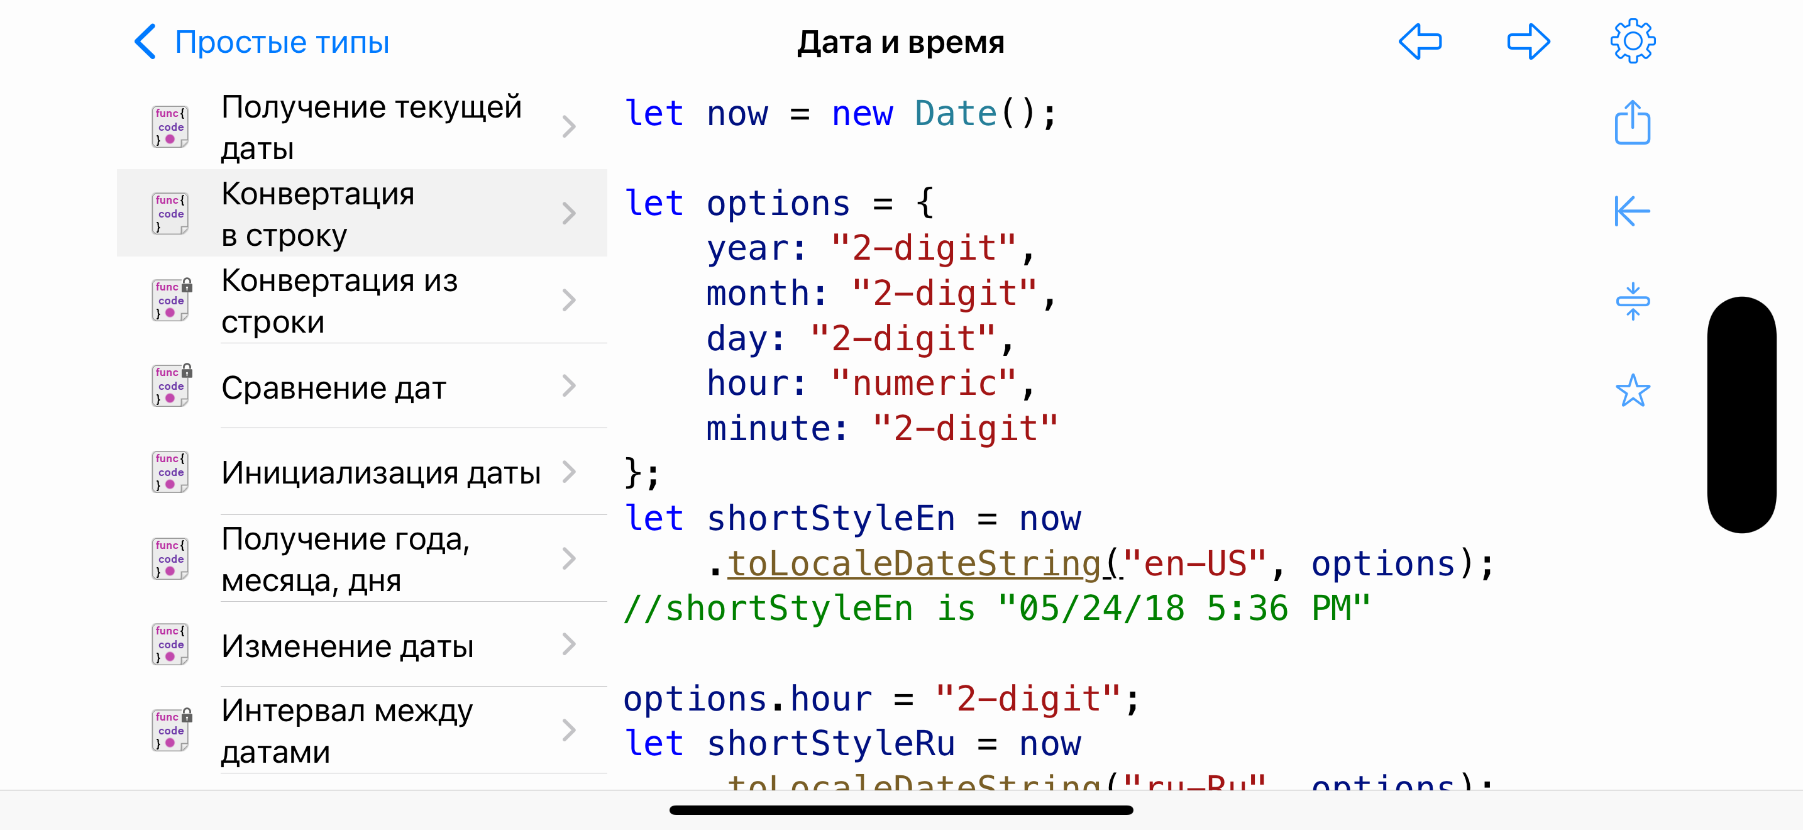
Task: Click the left arrow previous-topic icon
Action: [x=1420, y=42]
